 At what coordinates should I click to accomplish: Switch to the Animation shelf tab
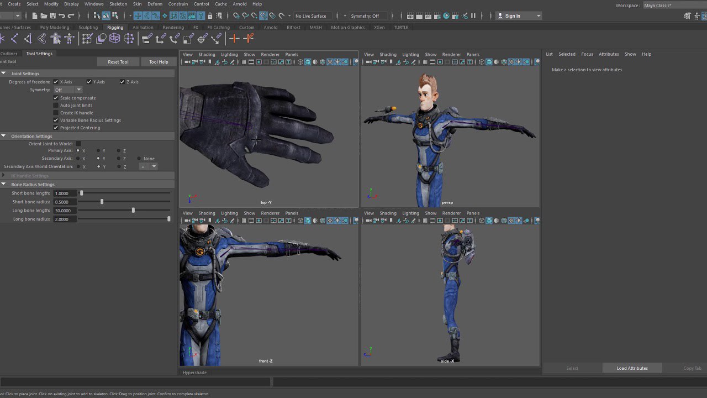pyautogui.click(x=143, y=27)
